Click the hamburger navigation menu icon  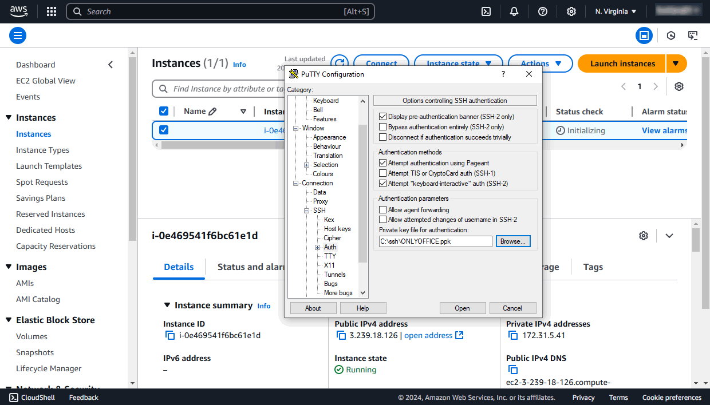pos(17,35)
